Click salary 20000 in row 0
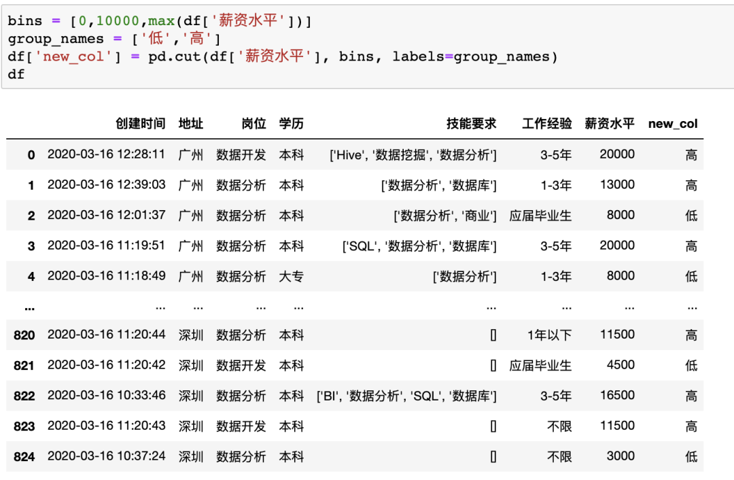The width and height of the screenshot is (734, 480). pyautogui.click(x=617, y=154)
